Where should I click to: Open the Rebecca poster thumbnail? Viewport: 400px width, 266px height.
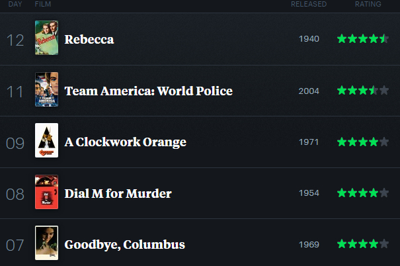point(46,39)
